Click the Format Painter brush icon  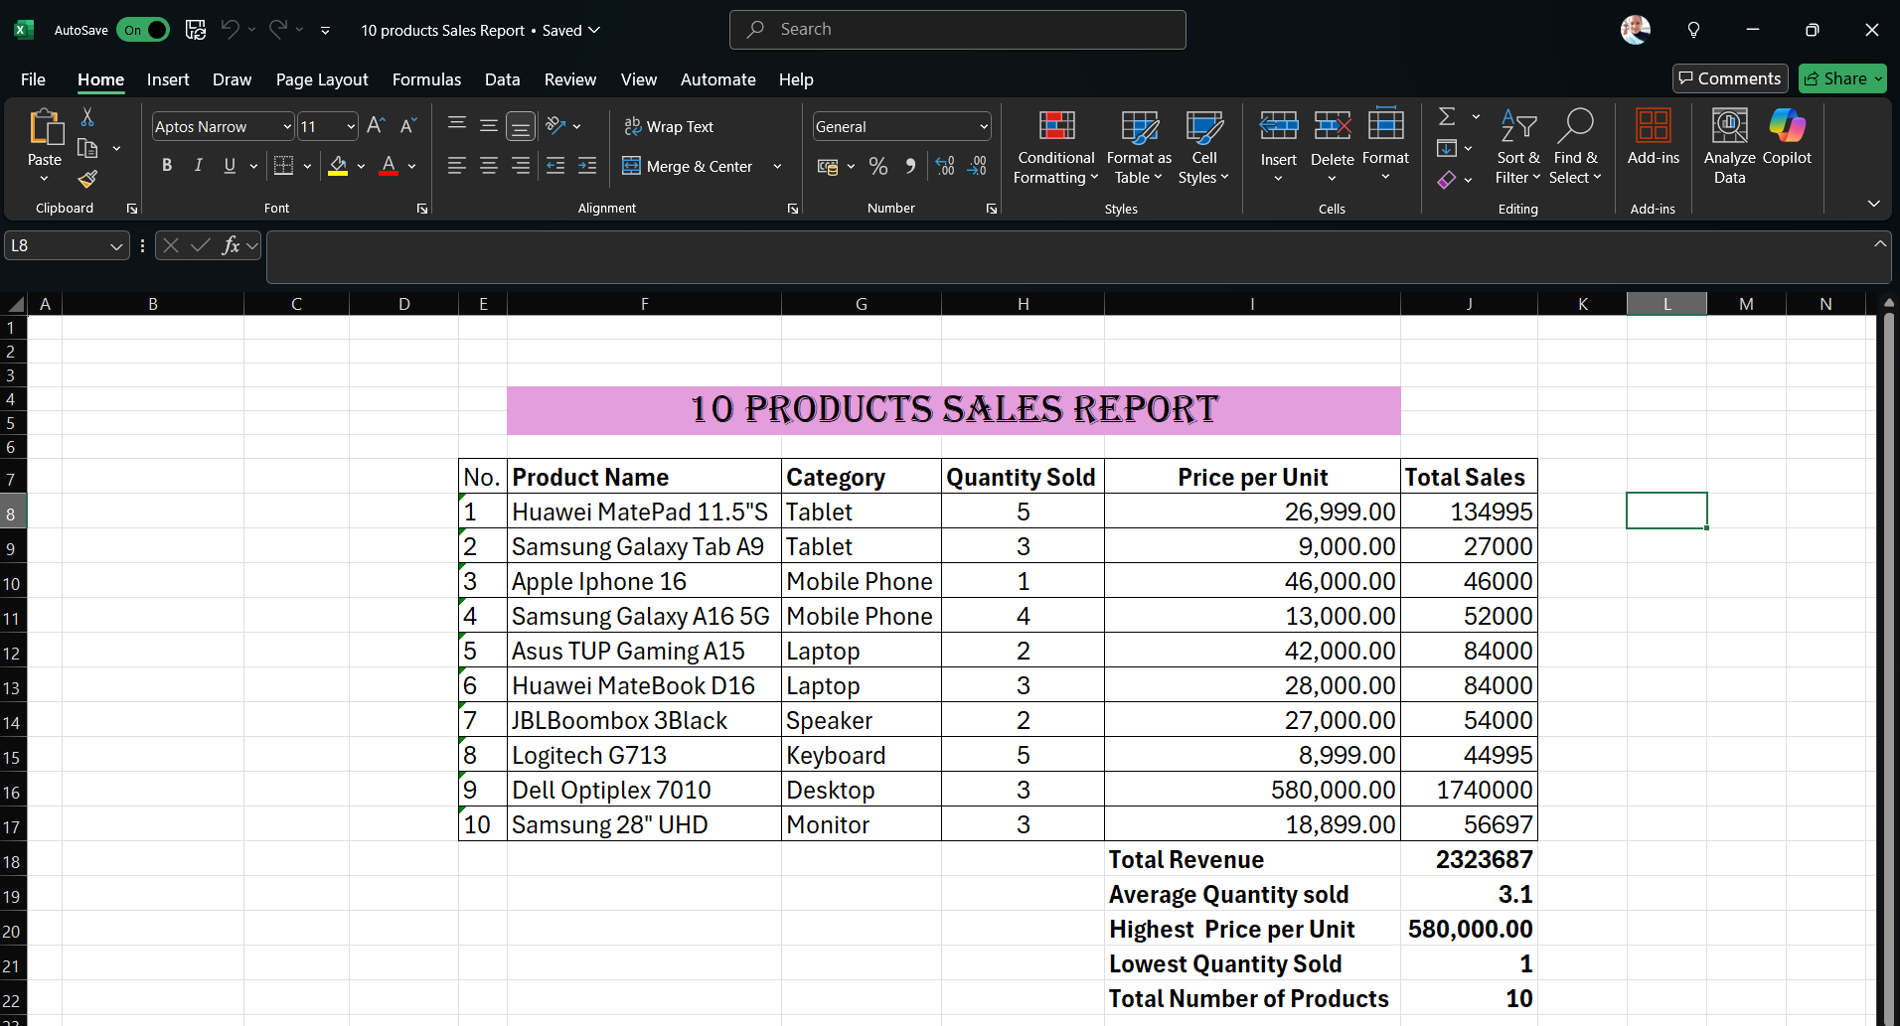click(x=87, y=179)
